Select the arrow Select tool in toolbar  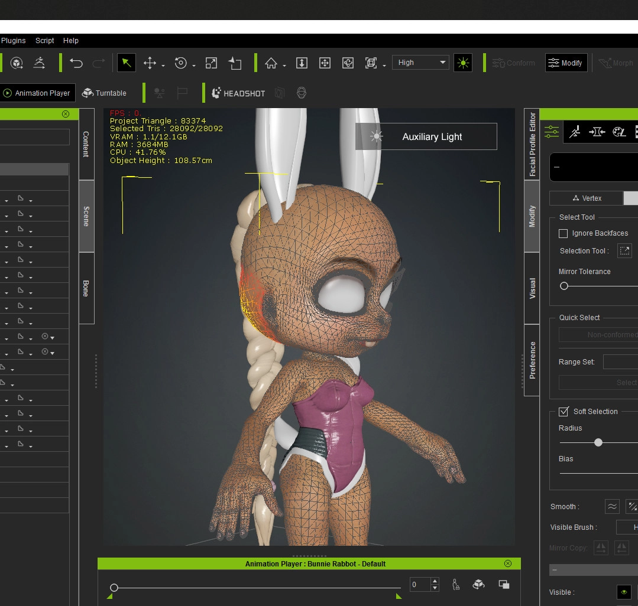coord(127,63)
